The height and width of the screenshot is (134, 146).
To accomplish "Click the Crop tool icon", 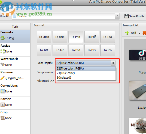I will (3, 118).
